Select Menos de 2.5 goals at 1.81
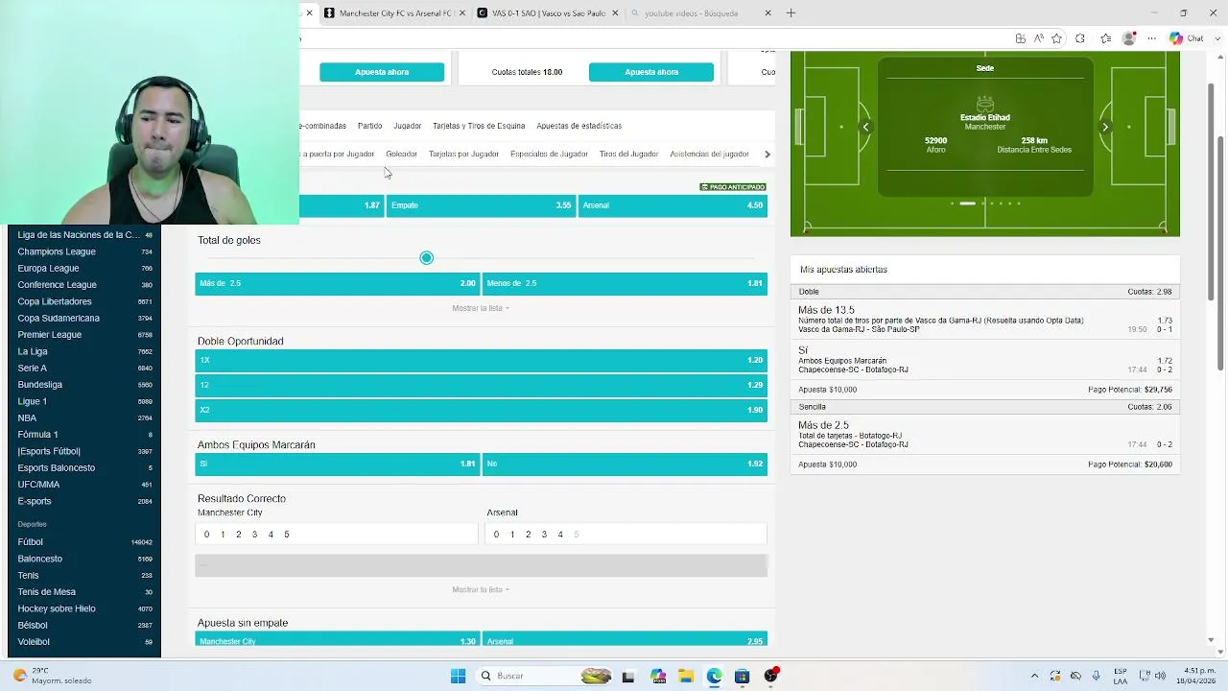 (x=625, y=283)
